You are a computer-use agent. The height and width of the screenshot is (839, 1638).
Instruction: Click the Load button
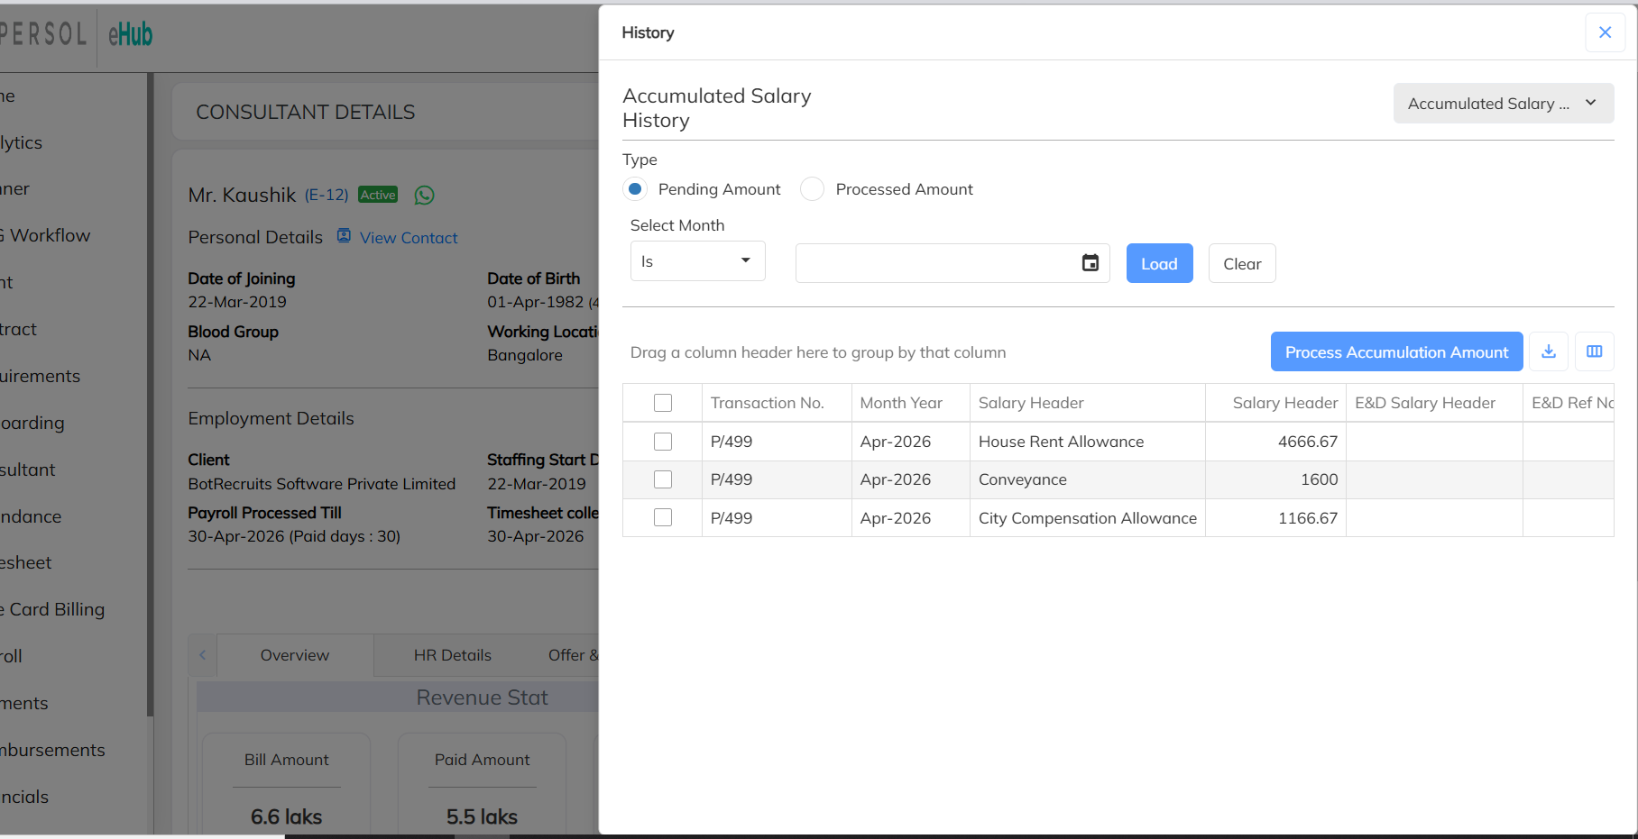(1159, 263)
